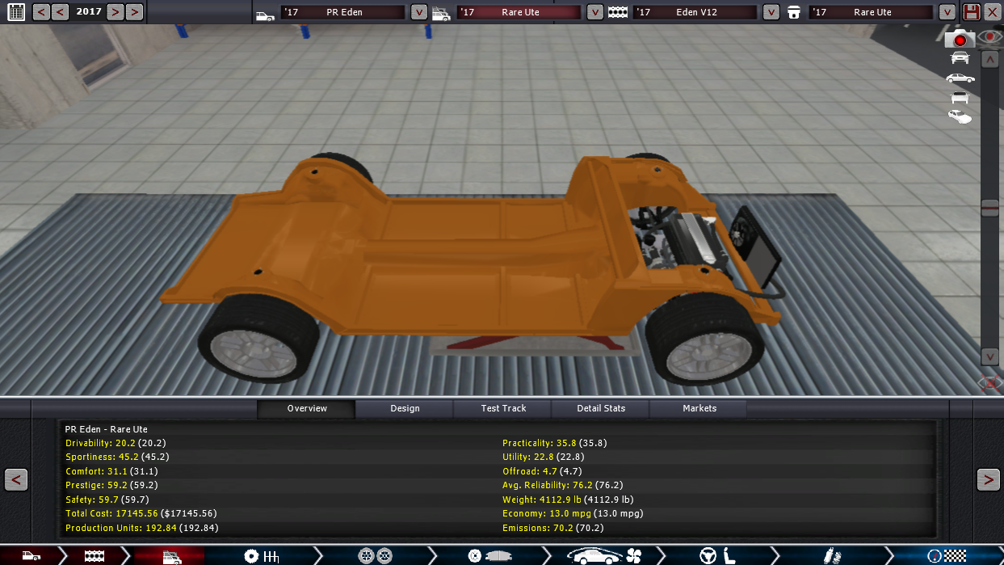Open the engine block step in bottom bar
1004x565 pixels.
[95, 555]
